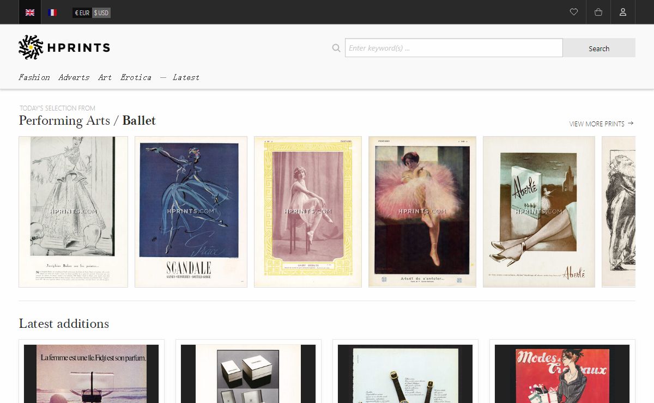This screenshot has height=403, width=654.
Task: Open the user account icon
Action: point(623,12)
